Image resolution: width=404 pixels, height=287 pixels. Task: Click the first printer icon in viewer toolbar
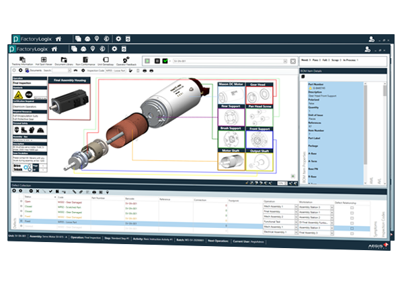(x=145, y=70)
